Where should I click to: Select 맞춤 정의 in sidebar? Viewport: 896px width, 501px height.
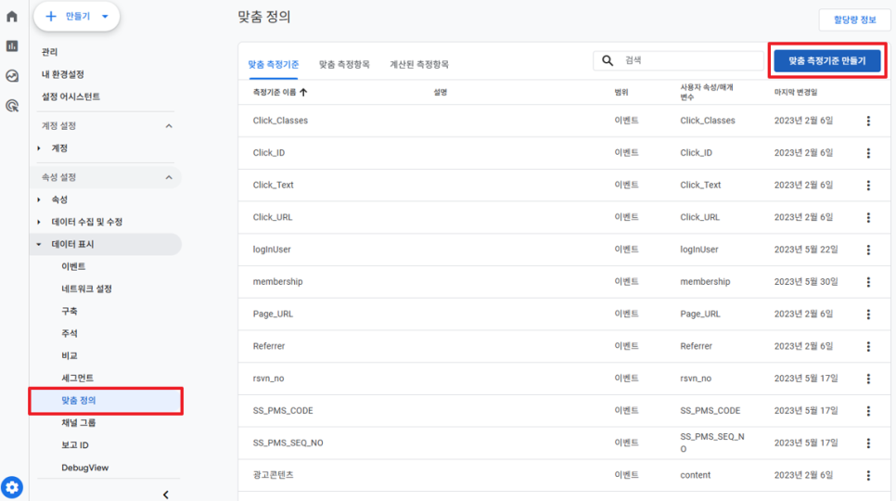pyautogui.click(x=106, y=401)
